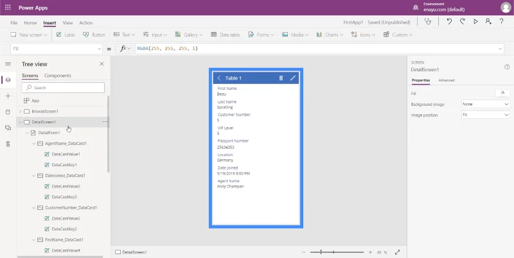
Task: Expand the BrowseScreen1 tree node
Action: [x=21, y=111]
